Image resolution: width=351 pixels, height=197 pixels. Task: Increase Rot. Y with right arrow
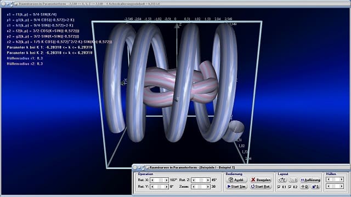tap(166, 187)
